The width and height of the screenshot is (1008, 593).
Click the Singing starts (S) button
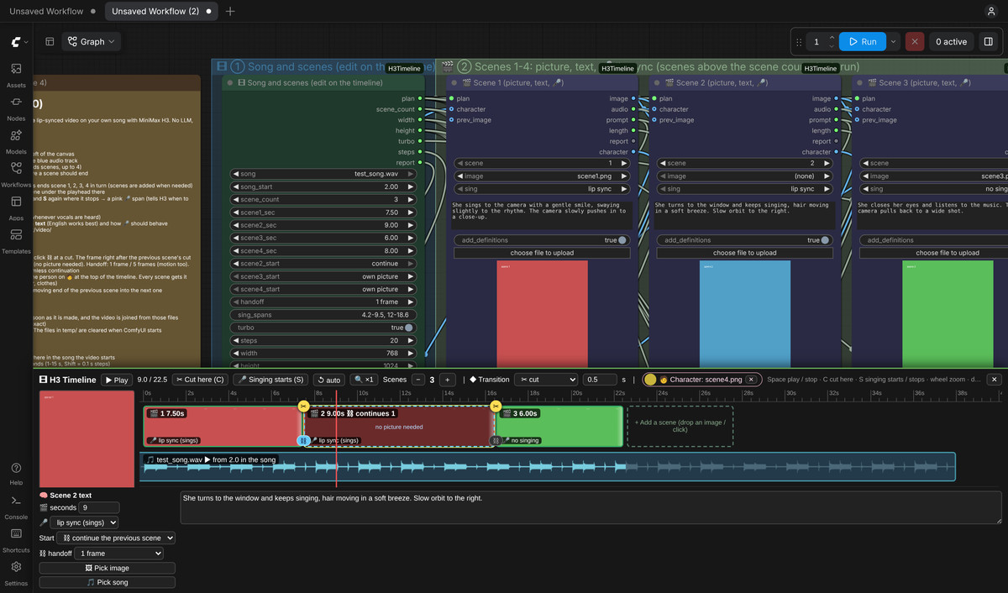click(270, 380)
